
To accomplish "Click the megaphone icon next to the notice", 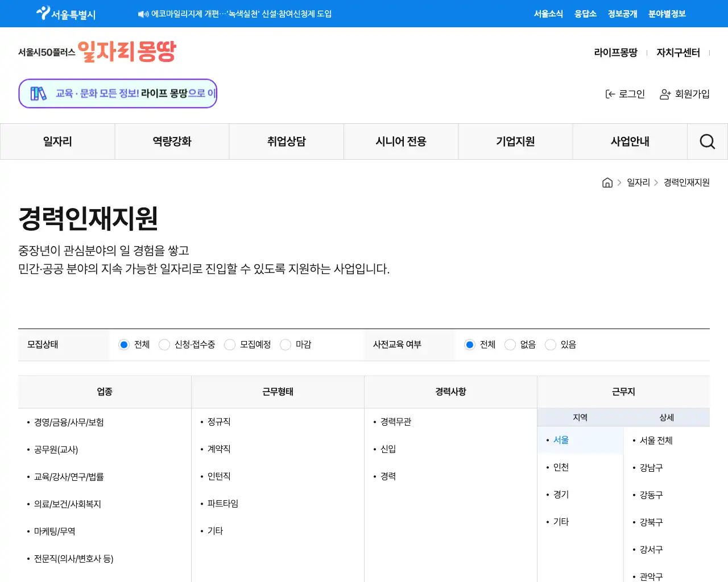I will (x=142, y=14).
